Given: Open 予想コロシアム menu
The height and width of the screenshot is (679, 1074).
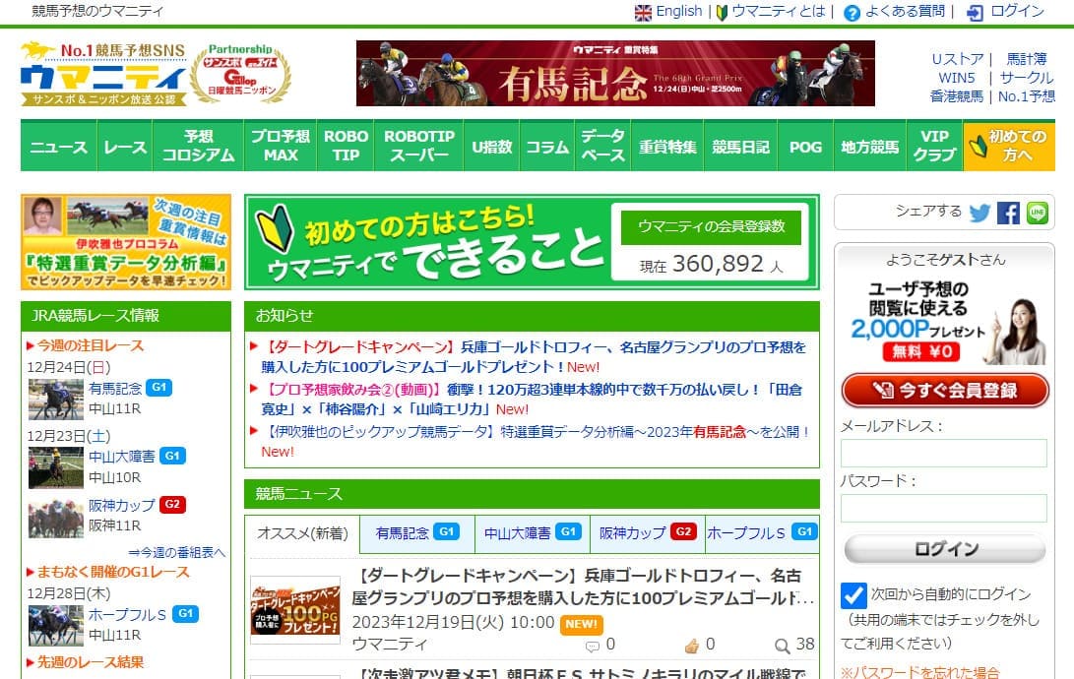Looking at the screenshot, I should point(198,146).
